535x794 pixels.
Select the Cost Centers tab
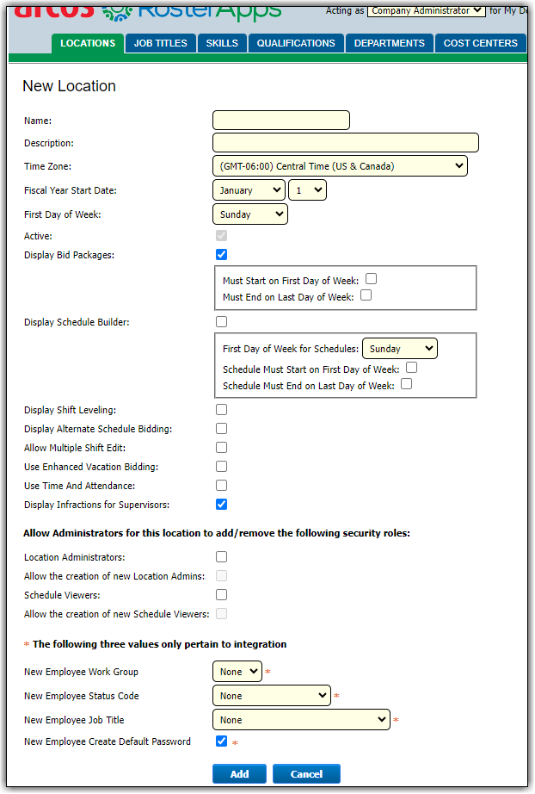480,43
